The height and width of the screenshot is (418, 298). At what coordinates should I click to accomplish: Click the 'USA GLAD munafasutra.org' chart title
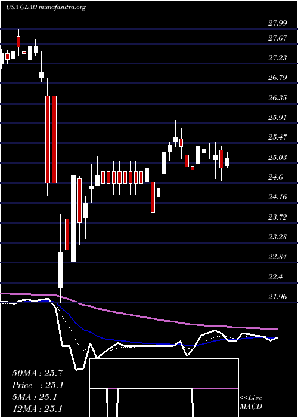tap(45, 7)
